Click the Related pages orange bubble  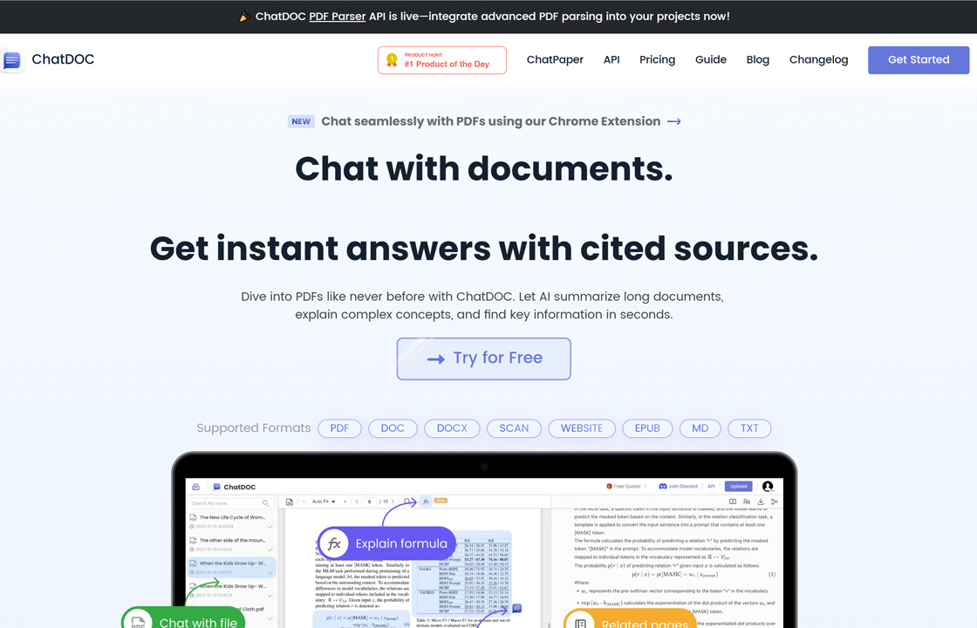(x=631, y=618)
